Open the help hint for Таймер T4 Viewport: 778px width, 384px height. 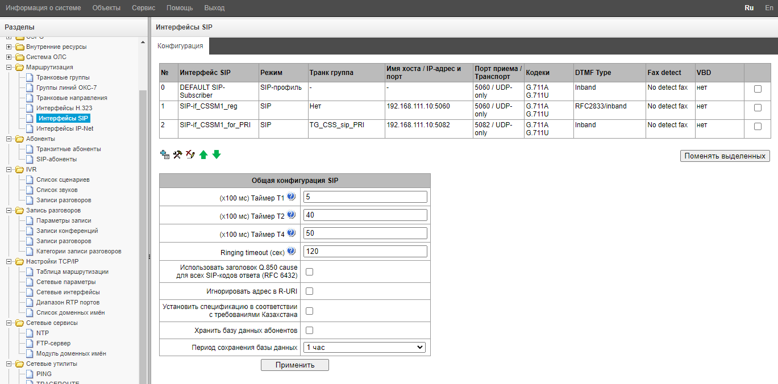[x=292, y=233]
